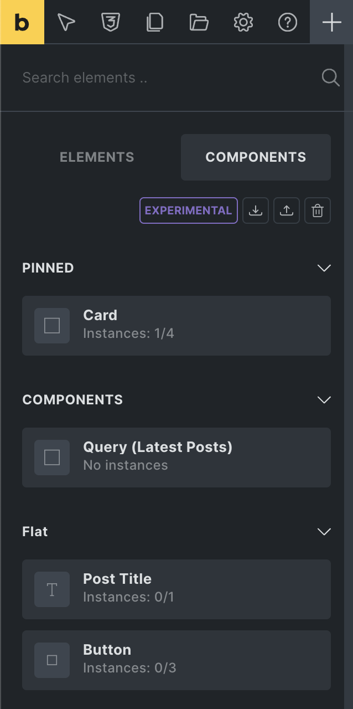
Task: Select the Card pinned component
Action: 176,326
